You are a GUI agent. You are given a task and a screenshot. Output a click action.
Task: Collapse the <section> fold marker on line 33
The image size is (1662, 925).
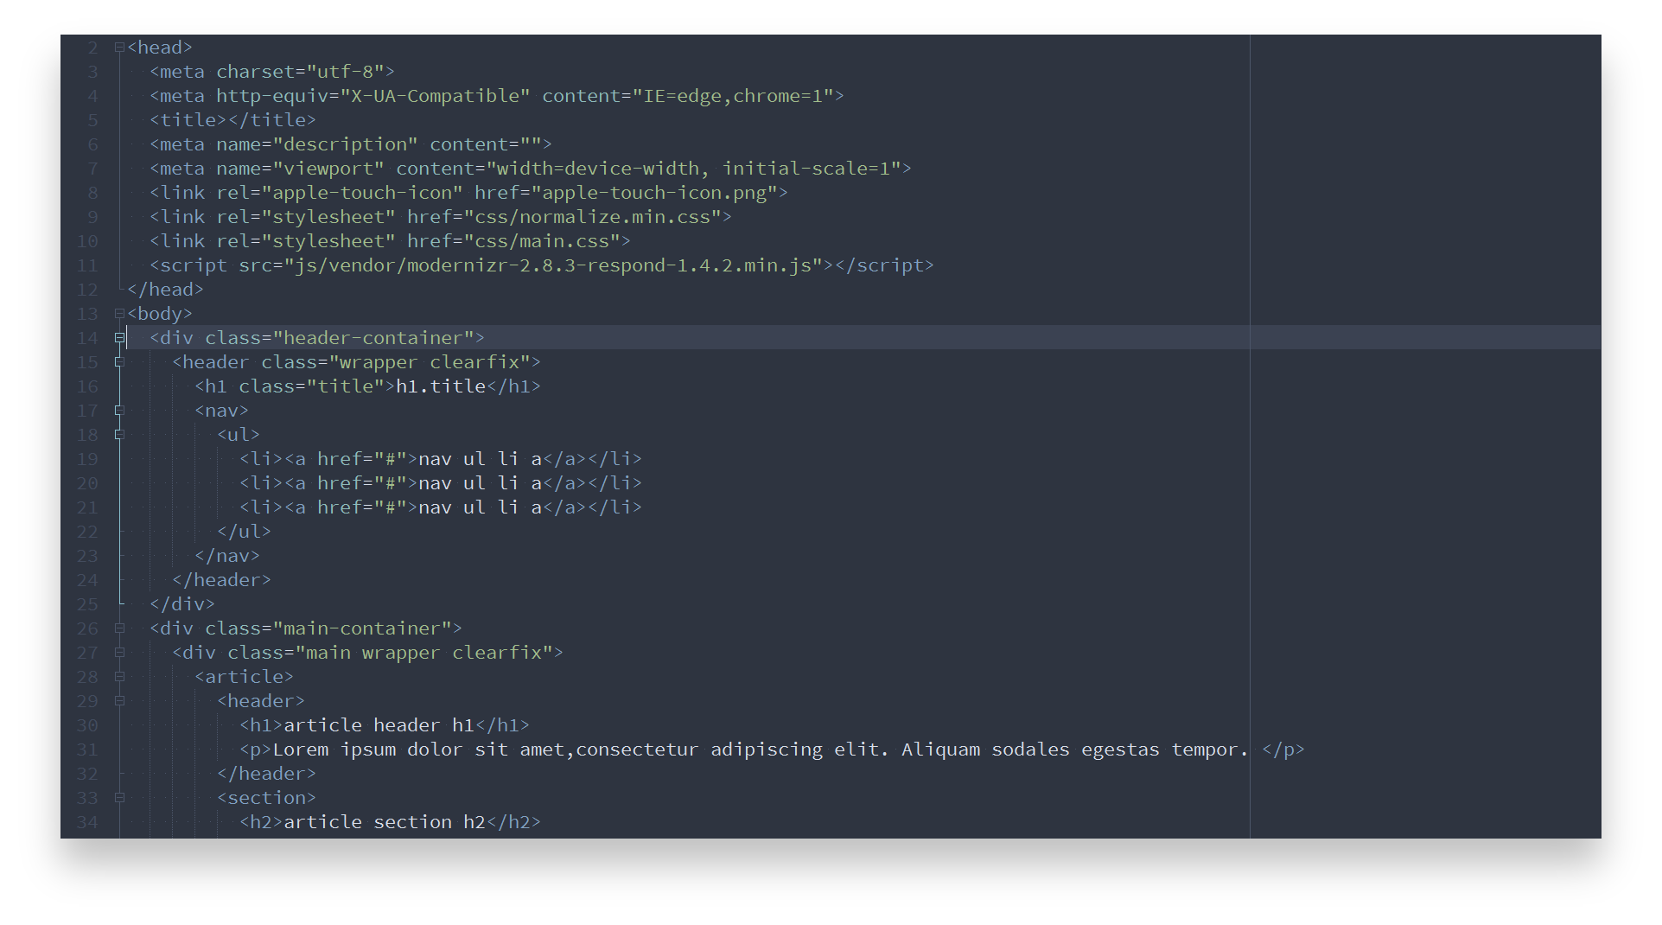(x=119, y=798)
